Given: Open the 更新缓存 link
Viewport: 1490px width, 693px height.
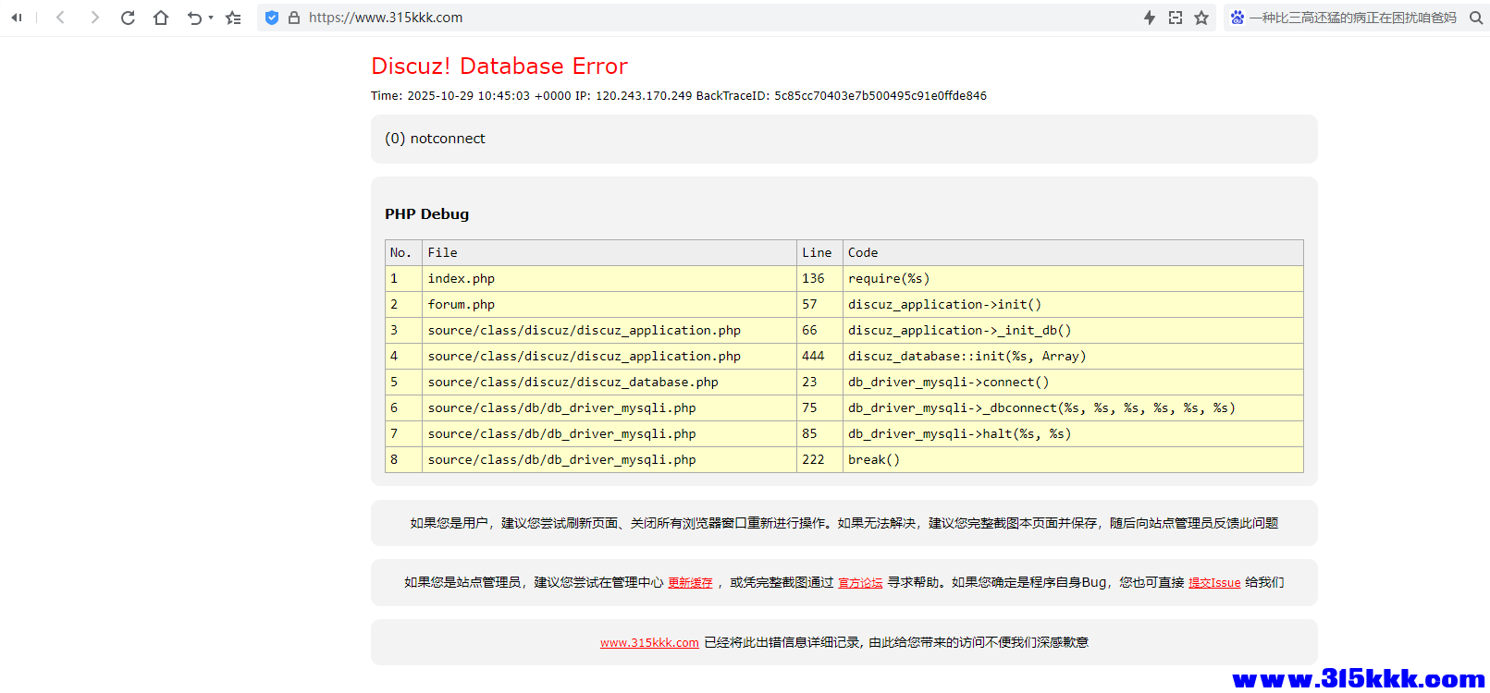Looking at the screenshot, I should (x=690, y=583).
